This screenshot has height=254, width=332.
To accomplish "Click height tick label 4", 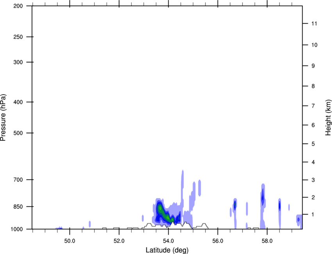I will (x=313, y=162).
